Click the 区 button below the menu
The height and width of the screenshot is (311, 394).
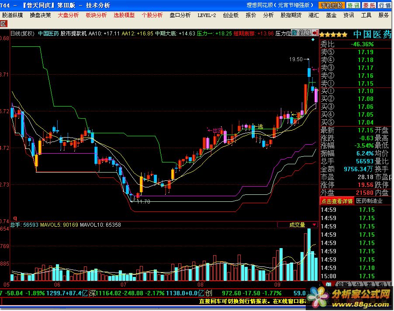(x=3, y=24)
